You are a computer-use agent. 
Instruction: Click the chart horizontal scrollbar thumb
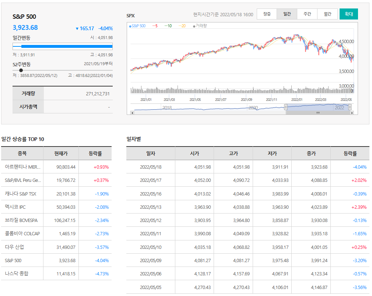[318, 113]
